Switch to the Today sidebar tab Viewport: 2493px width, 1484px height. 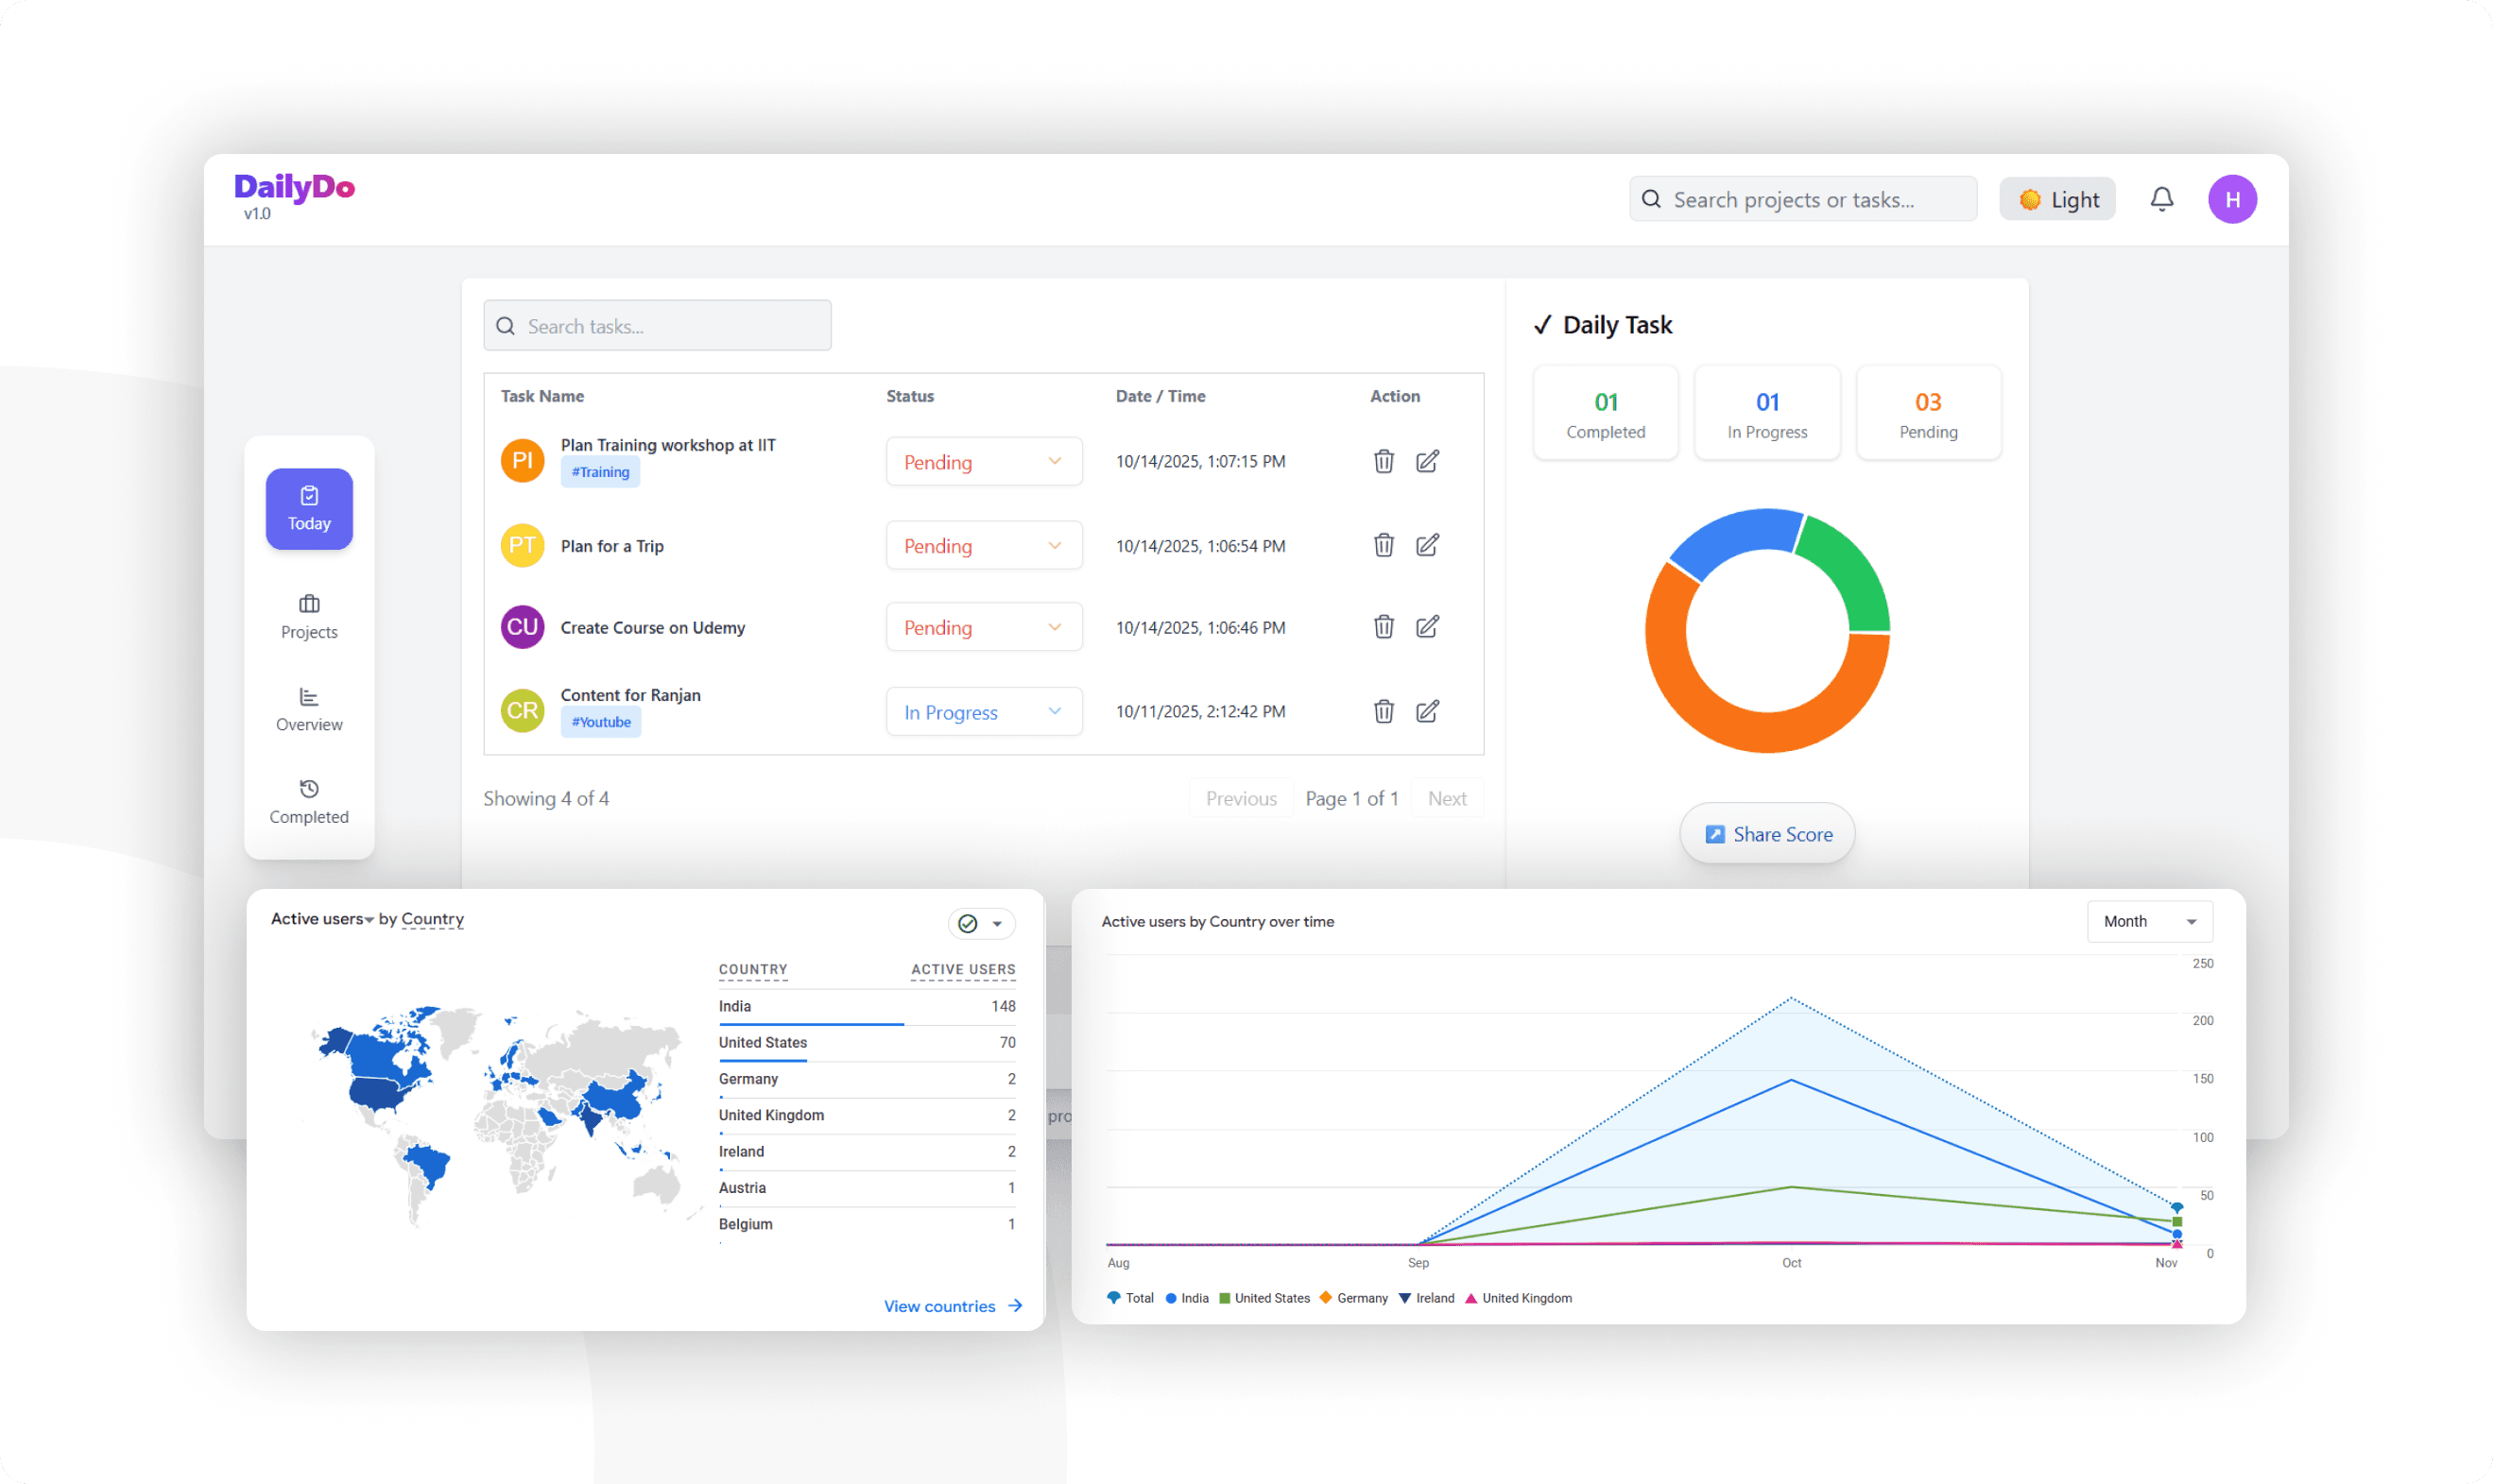(x=309, y=509)
